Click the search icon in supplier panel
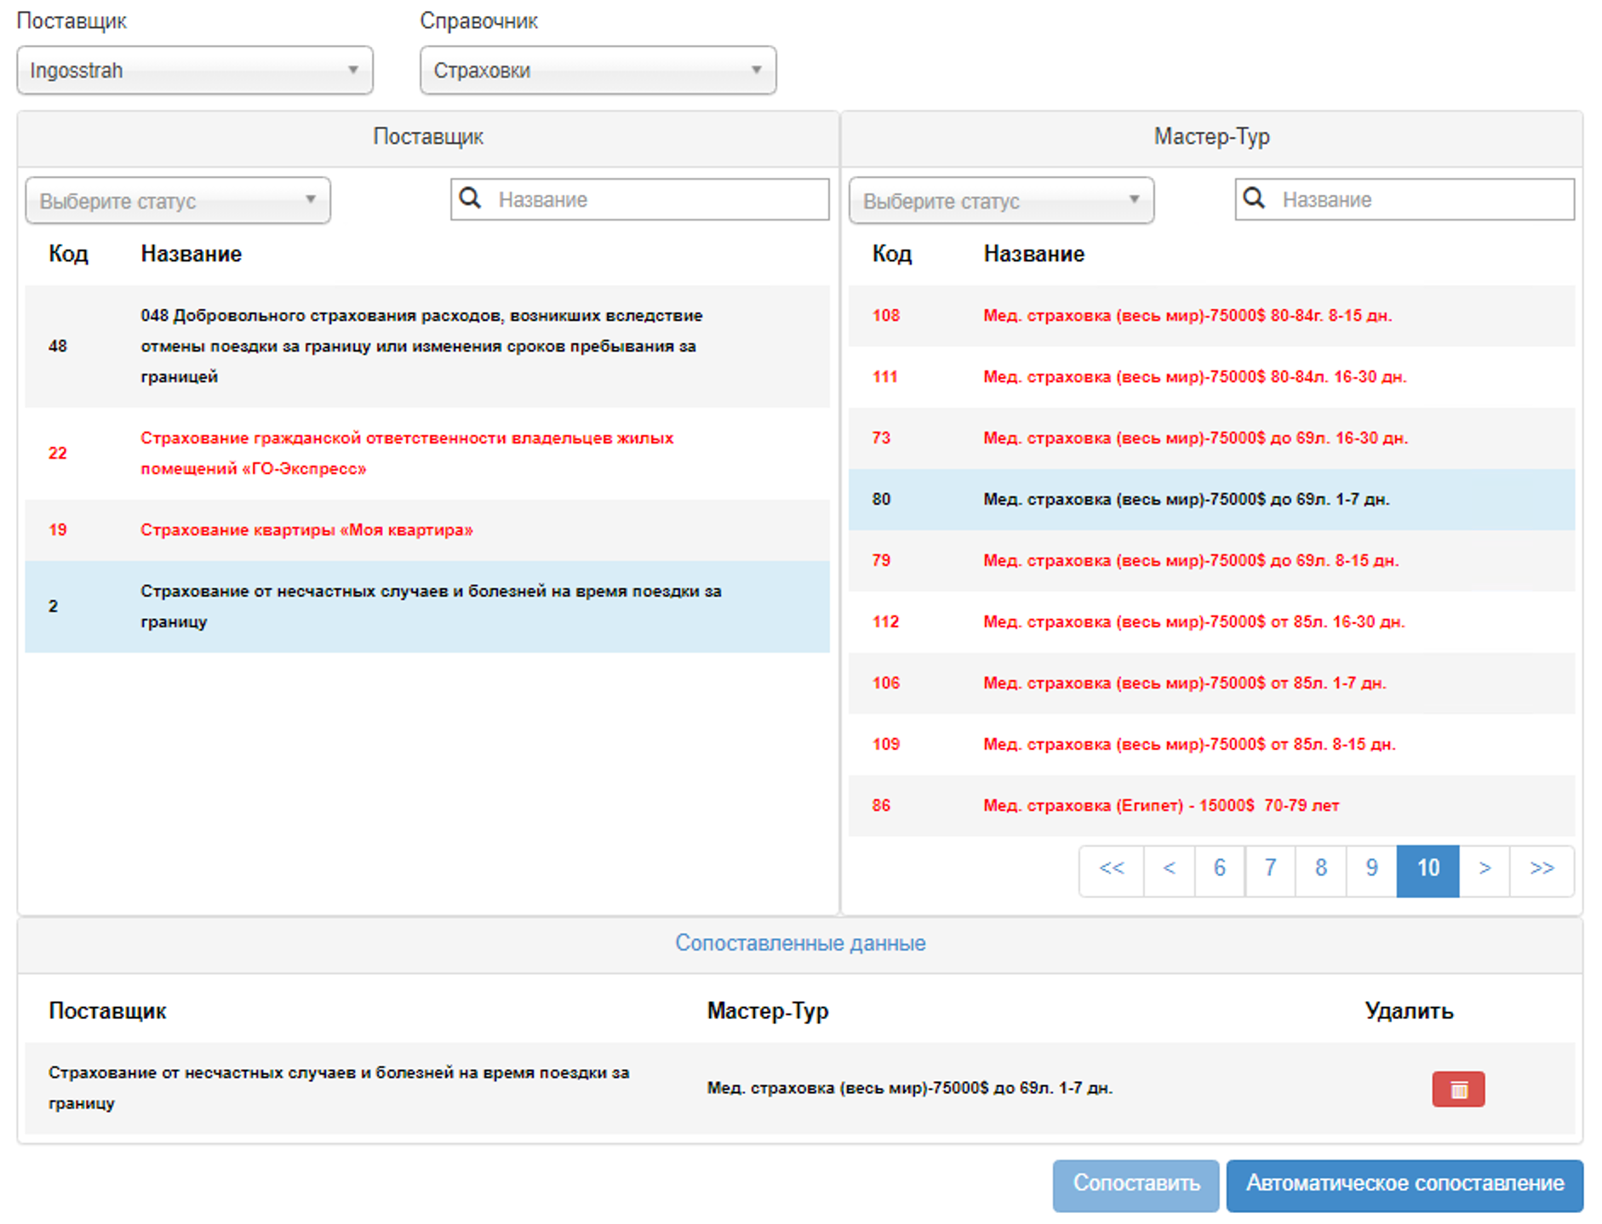 (x=470, y=199)
